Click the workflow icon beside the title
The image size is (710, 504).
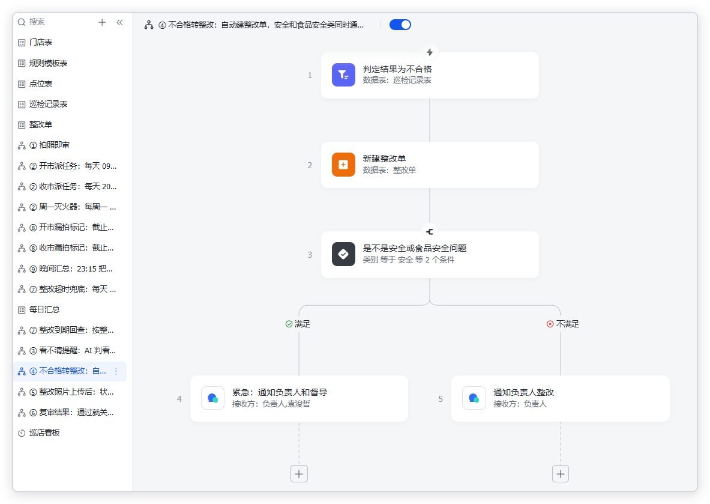tap(149, 25)
